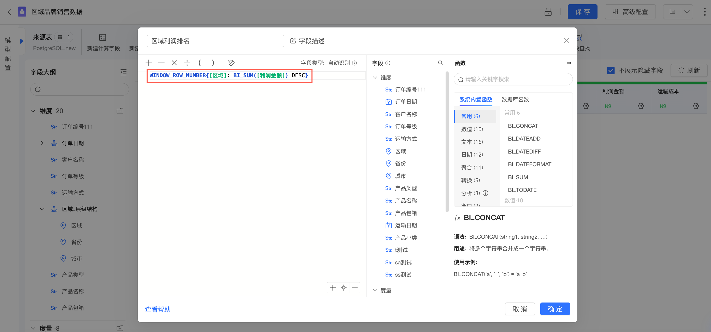Click info icon beside 字段类型 自动识别
The height and width of the screenshot is (332, 711).
(x=355, y=63)
